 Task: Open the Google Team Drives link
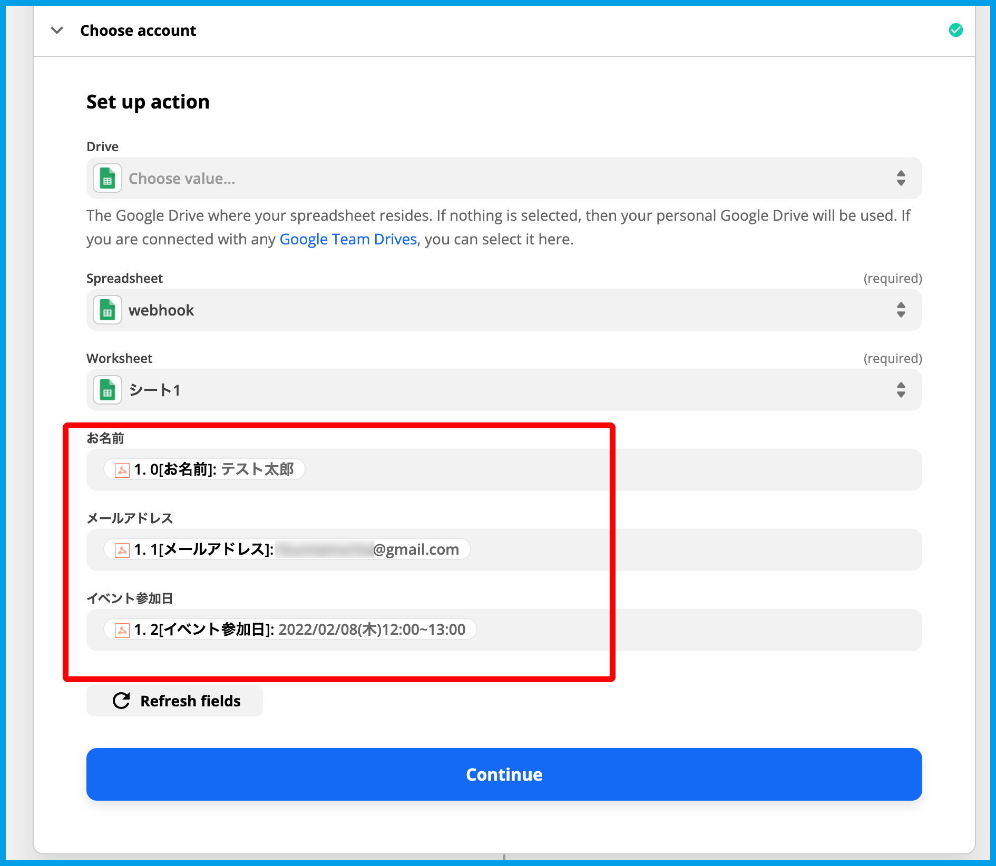pyautogui.click(x=348, y=239)
